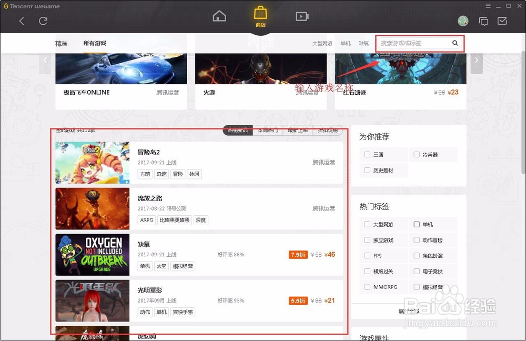Click the live video icon next to 商店
Image resolution: width=526 pixels, height=341 pixels.
(x=302, y=16)
